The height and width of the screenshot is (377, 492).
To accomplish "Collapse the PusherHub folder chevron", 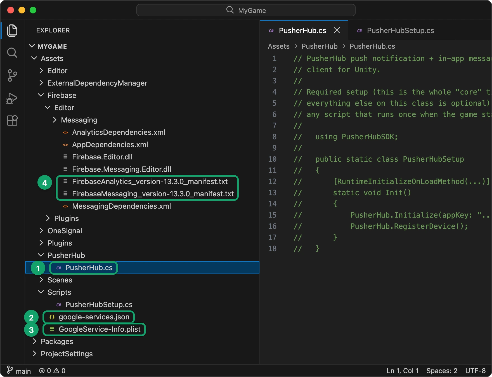I will (41, 255).
